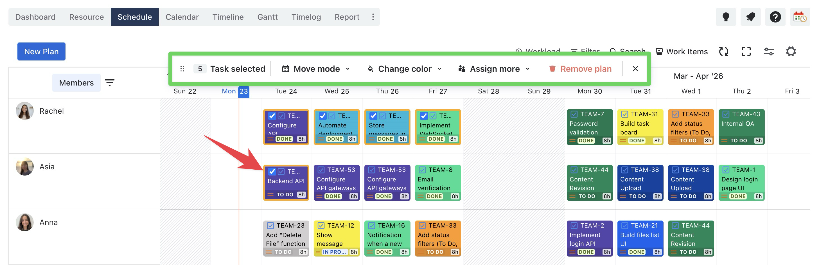
Task: Open the Timelog tab
Action: [306, 17]
